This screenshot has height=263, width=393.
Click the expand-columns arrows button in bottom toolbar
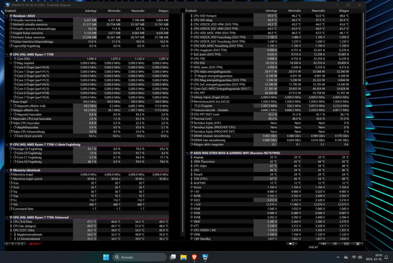[9, 244]
